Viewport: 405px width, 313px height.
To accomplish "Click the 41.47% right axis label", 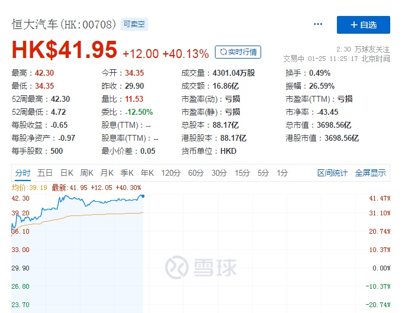I will pyautogui.click(x=380, y=198).
